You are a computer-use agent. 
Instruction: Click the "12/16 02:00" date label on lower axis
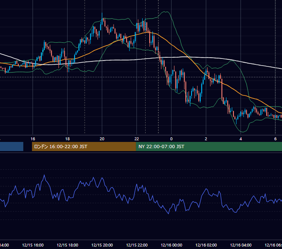coord(206,245)
